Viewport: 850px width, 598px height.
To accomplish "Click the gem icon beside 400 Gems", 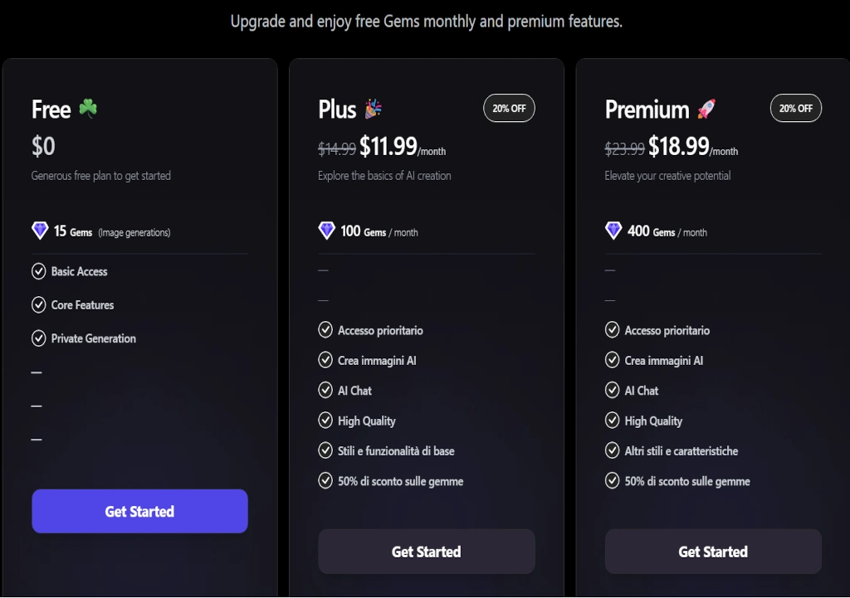I will tap(613, 231).
